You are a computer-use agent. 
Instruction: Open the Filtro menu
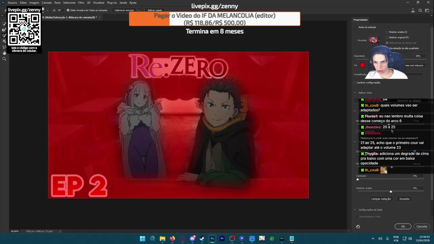pos(81,3)
